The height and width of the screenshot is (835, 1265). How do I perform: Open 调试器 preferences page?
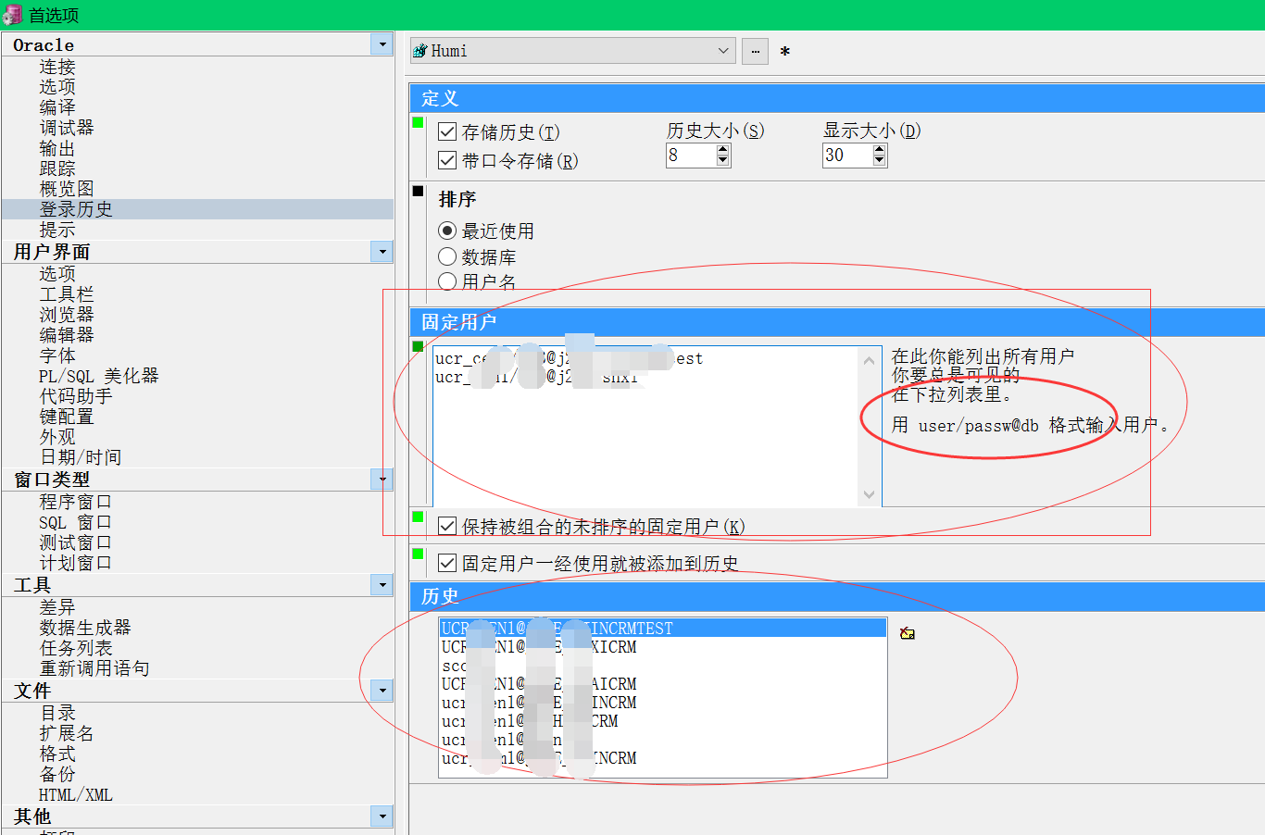(67, 128)
